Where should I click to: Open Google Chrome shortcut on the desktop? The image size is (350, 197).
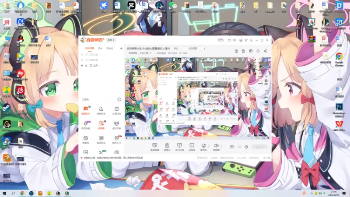[339, 59]
